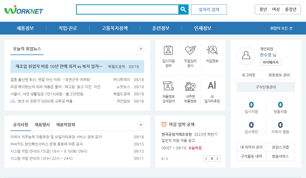Open notice 이력서 직무능력 자동추천 장애 공지

click(56, 137)
